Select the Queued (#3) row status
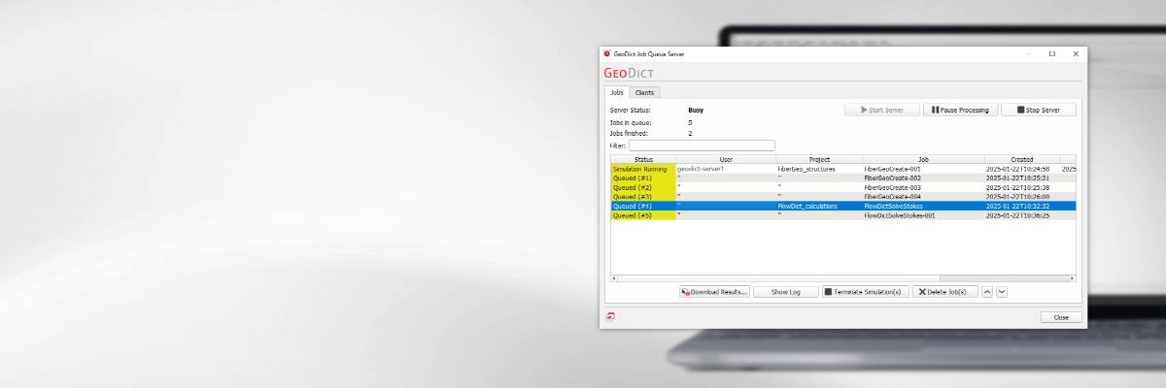1166x388 pixels. click(x=643, y=197)
